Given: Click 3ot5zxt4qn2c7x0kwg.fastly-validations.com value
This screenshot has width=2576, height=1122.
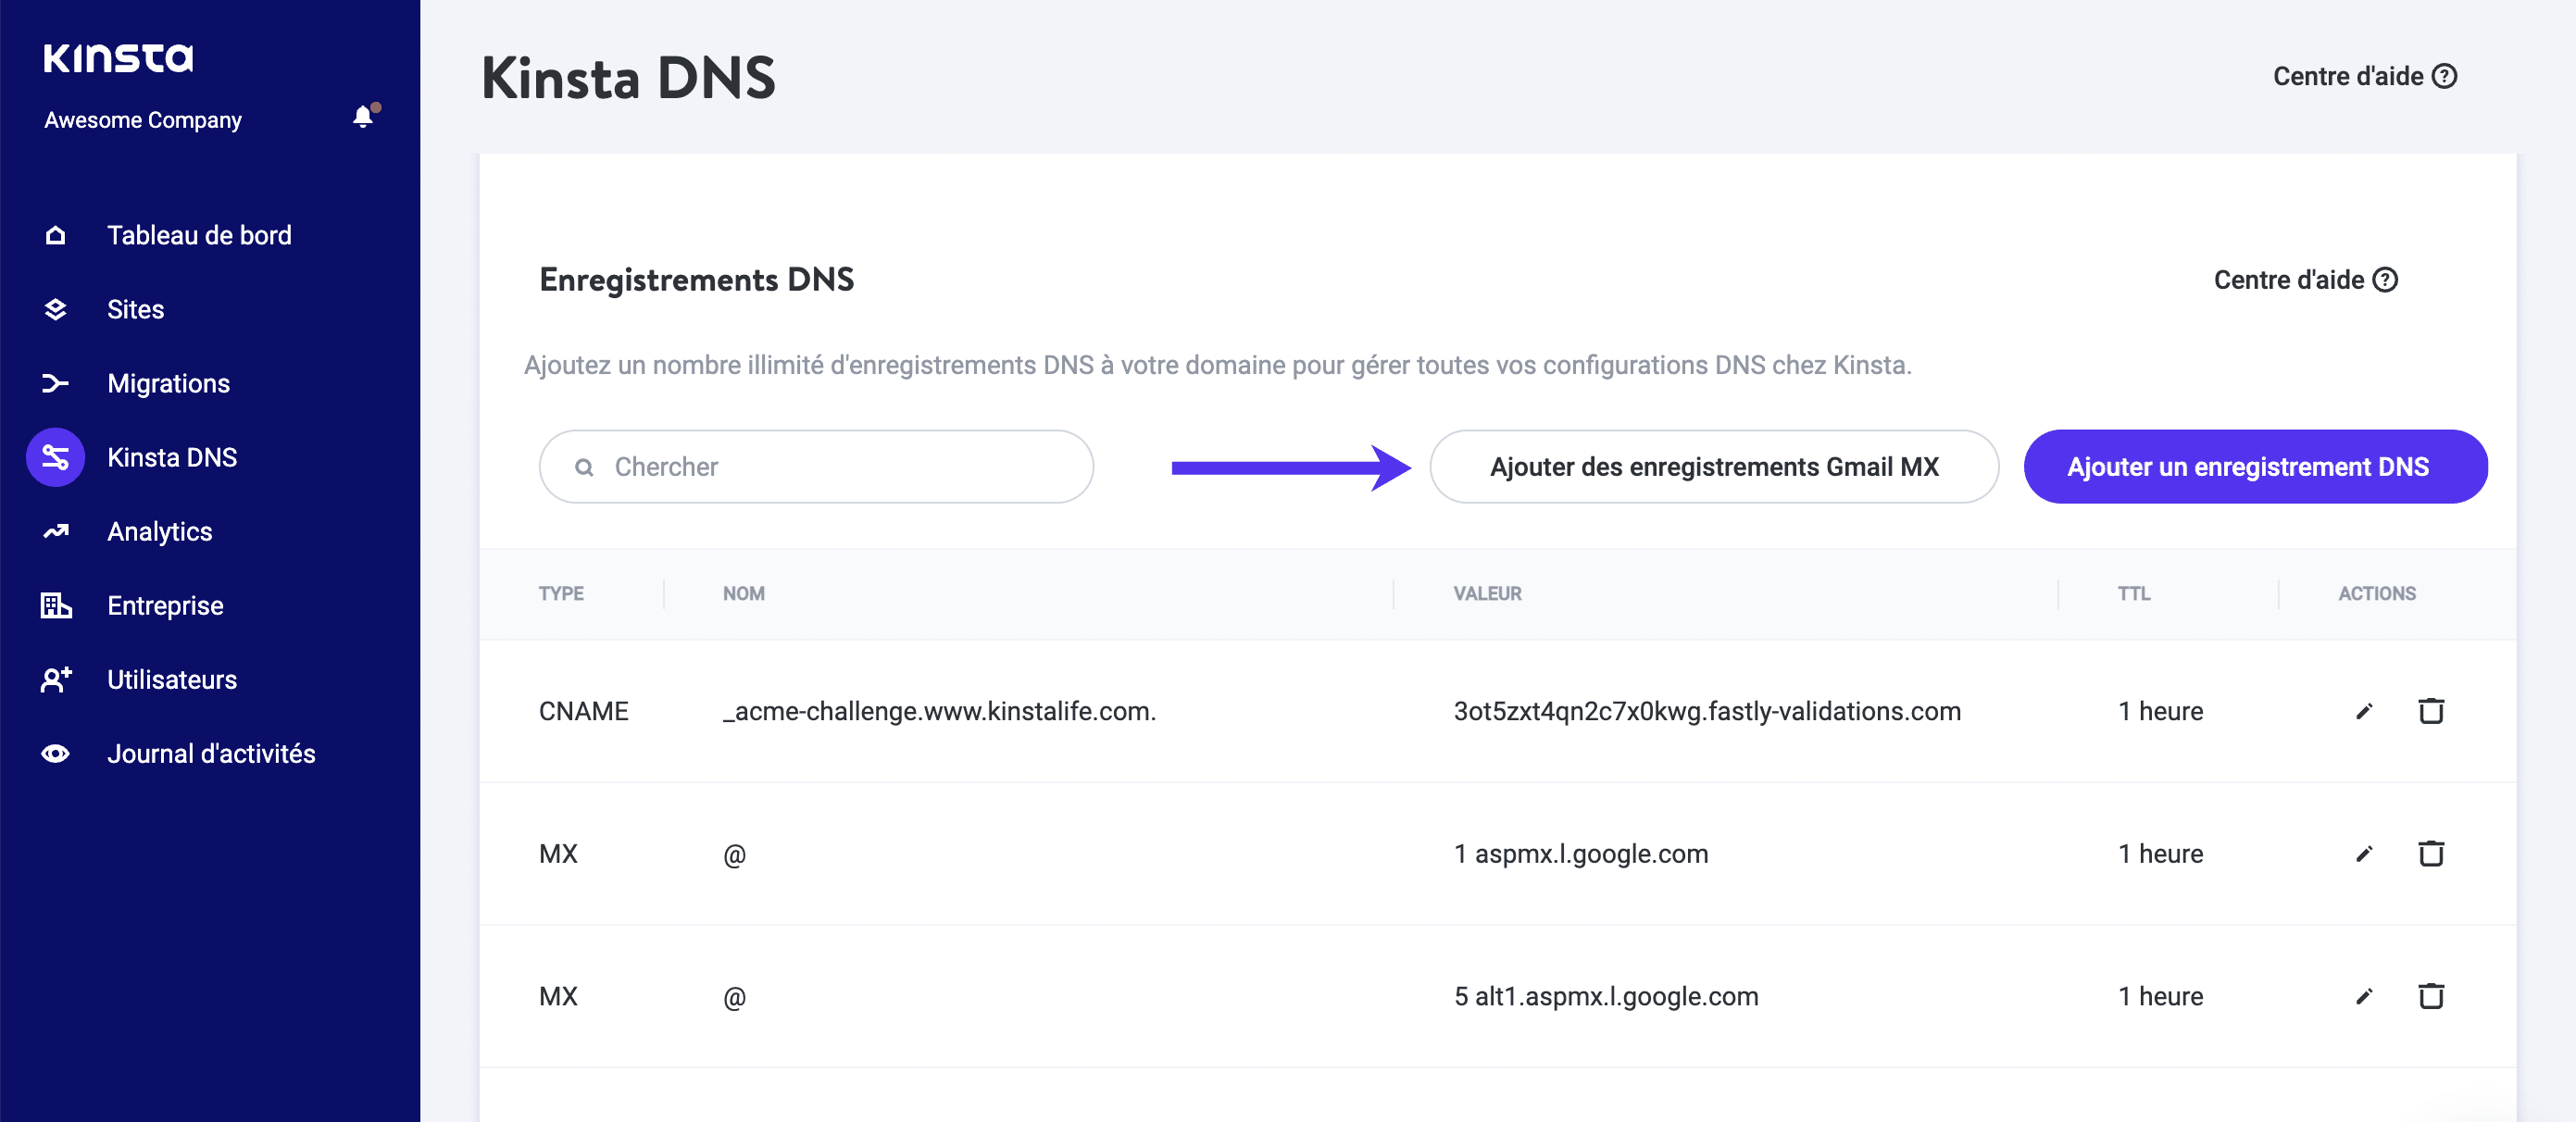Looking at the screenshot, I should (1707, 711).
